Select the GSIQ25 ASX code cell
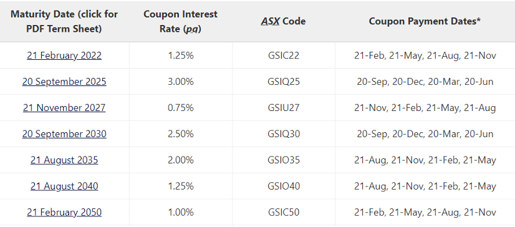 [x=284, y=82]
